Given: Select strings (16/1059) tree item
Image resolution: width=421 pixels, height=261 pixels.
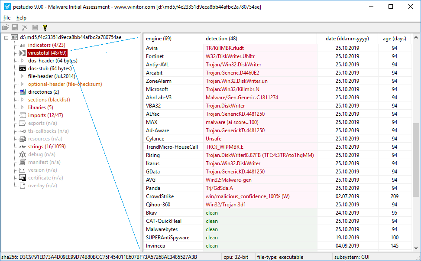Looking at the screenshot, I should 47,147.
